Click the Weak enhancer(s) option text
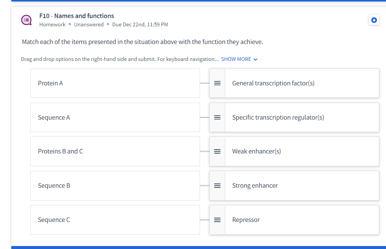Screen dimensions: 386x249 256,152
